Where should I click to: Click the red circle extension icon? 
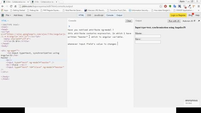coord(166,6)
